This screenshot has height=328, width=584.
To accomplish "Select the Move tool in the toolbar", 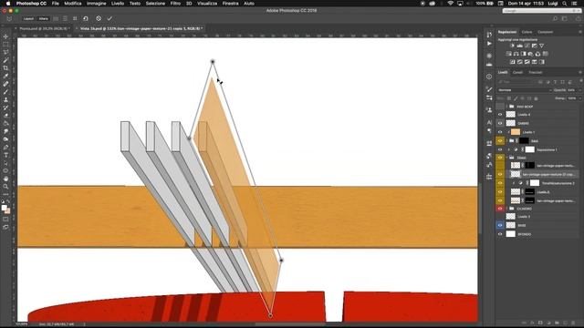I will (5, 36).
